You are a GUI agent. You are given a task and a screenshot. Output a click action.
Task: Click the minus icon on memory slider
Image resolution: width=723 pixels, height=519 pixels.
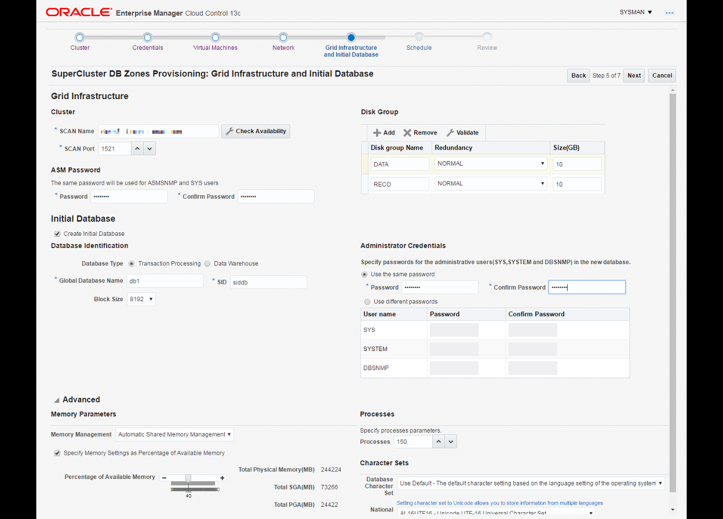(x=165, y=478)
